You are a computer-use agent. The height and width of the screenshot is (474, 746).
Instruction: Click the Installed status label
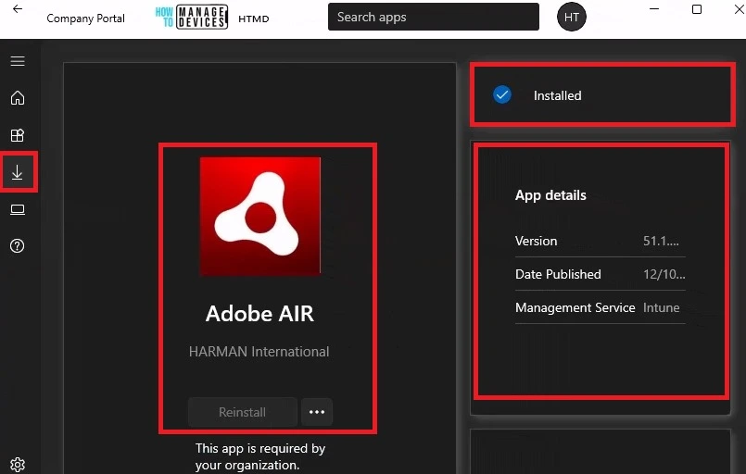click(557, 95)
